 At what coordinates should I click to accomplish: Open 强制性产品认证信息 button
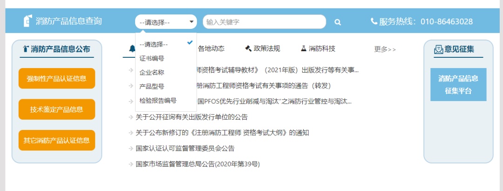coord(57,78)
